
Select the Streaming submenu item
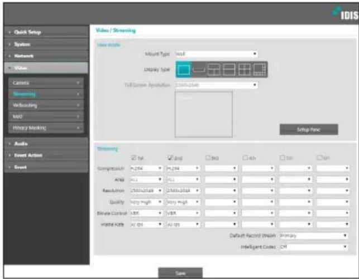(46, 94)
